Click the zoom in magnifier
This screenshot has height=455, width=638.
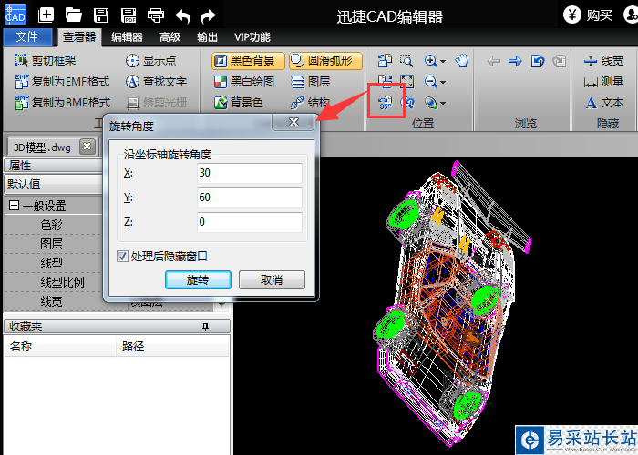(x=431, y=61)
